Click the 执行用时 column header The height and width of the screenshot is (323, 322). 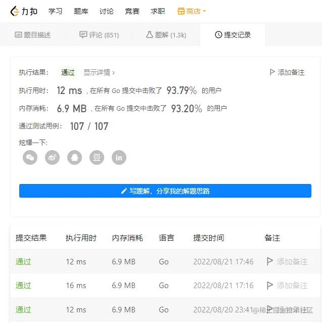[81, 238]
